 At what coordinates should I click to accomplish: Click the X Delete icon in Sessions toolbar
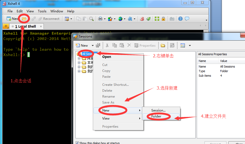(x=129, y=45)
